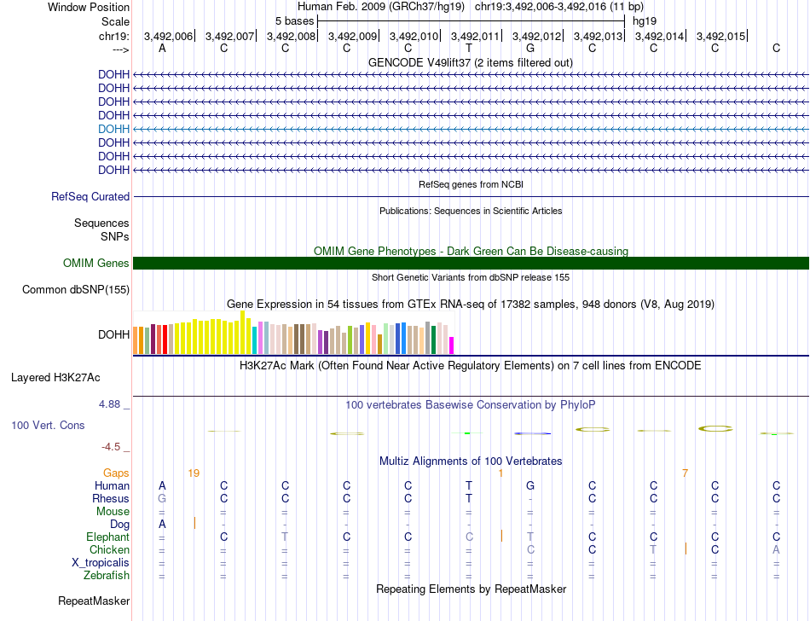Click the hg19 label beside the scale bar

[x=645, y=21]
